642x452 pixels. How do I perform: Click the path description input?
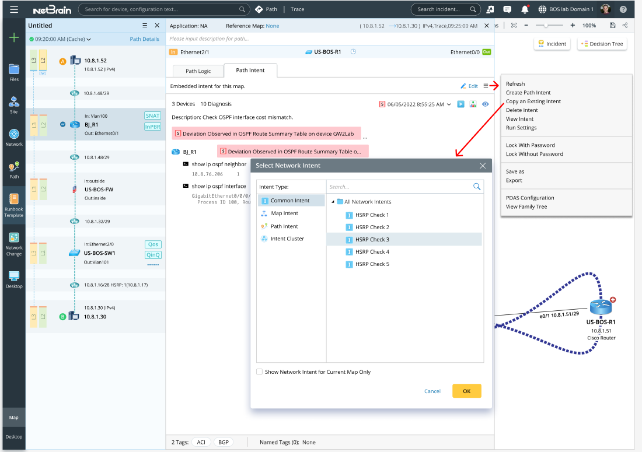330,39
